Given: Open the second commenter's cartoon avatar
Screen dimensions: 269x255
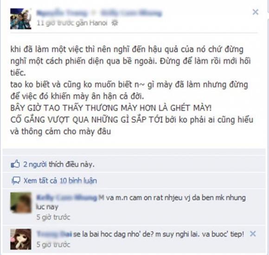Looking at the screenshot, I should pyautogui.click(x=21, y=239).
